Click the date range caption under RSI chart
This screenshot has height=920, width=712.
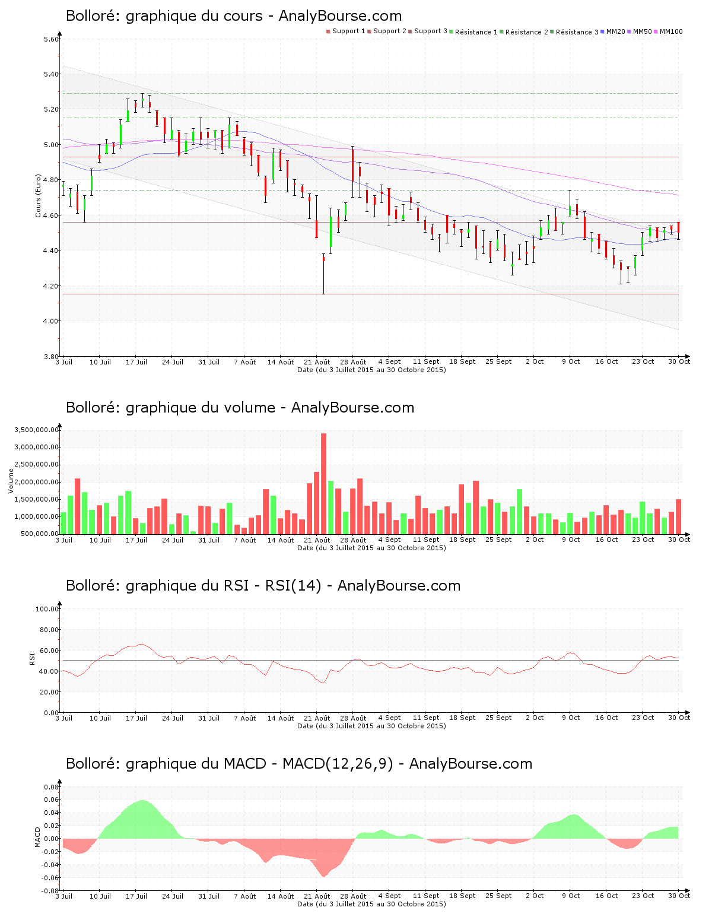[x=371, y=726]
